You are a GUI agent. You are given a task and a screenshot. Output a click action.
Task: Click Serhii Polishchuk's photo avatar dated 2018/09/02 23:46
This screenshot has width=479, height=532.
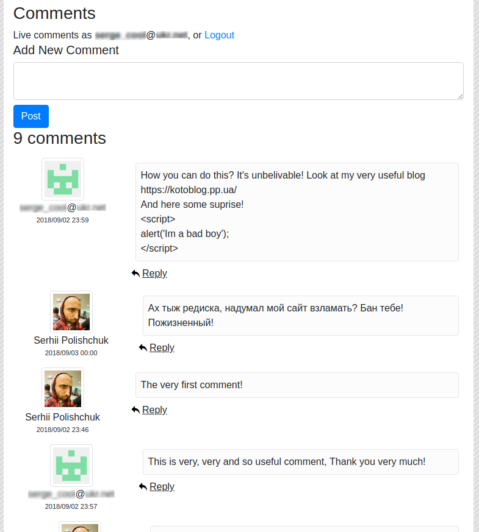(63, 389)
